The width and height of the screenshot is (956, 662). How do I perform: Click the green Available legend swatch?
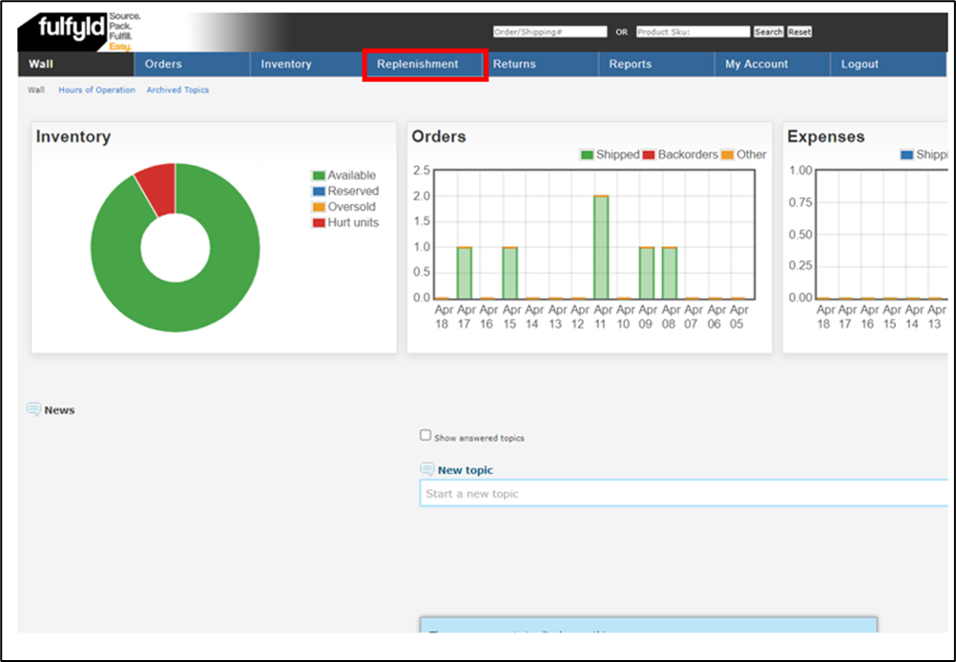[319, 176]
